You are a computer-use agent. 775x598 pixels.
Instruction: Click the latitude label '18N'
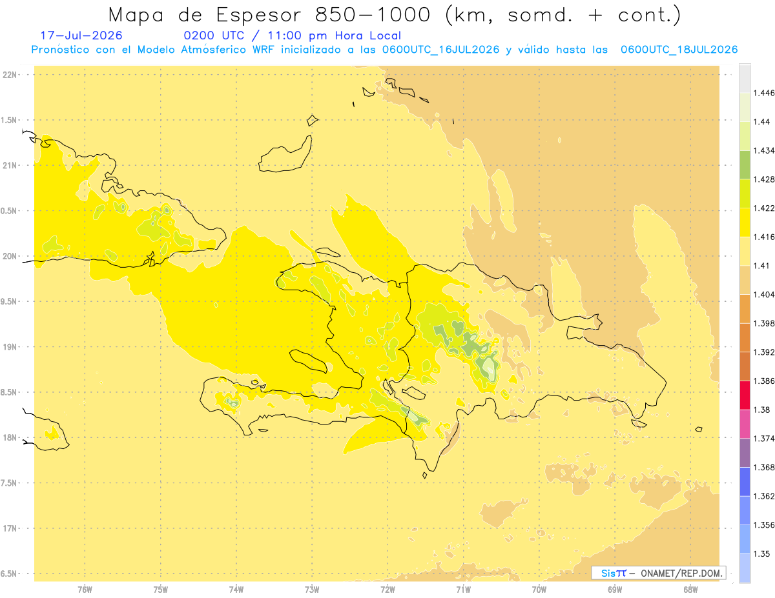tap(9, 437)
